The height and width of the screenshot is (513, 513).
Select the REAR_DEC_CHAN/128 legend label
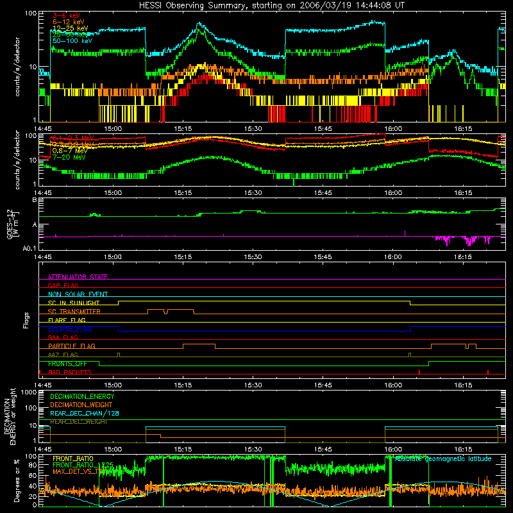tap(85, 413)
